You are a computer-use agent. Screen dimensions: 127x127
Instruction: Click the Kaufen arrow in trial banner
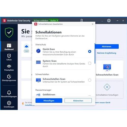pos(54,21)
